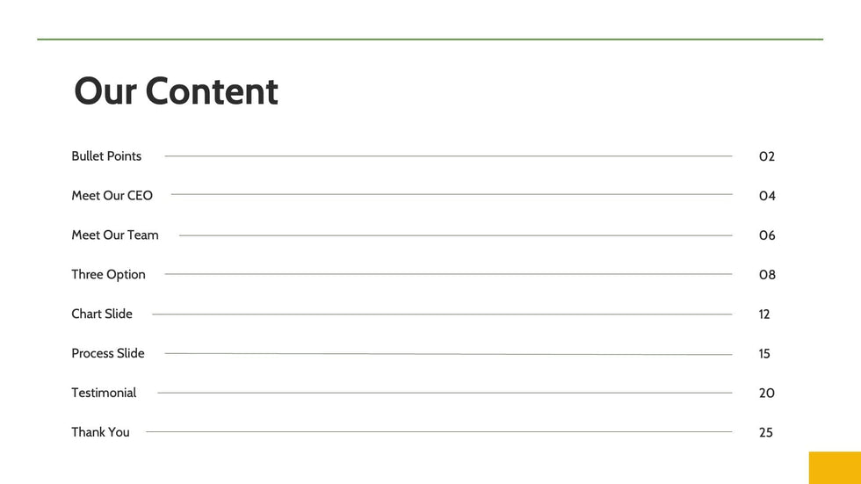Click the 'Bullet Points' contents entry
Screen dimensions: 861x484
pyautogui.click(x=106, y=156)
